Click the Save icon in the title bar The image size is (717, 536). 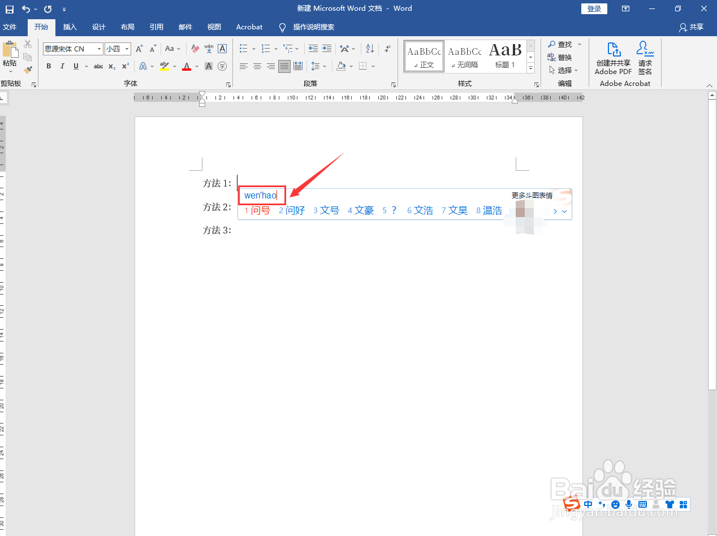10,9
